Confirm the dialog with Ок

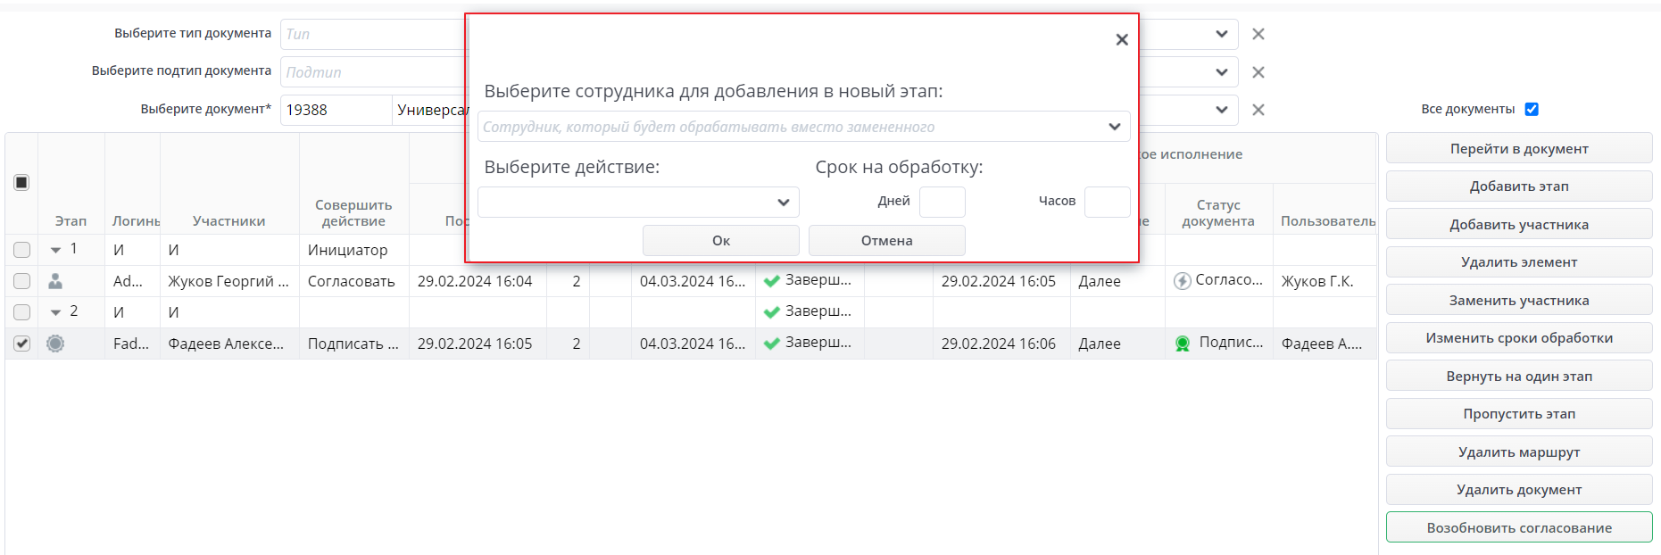[x=721, y=241]
